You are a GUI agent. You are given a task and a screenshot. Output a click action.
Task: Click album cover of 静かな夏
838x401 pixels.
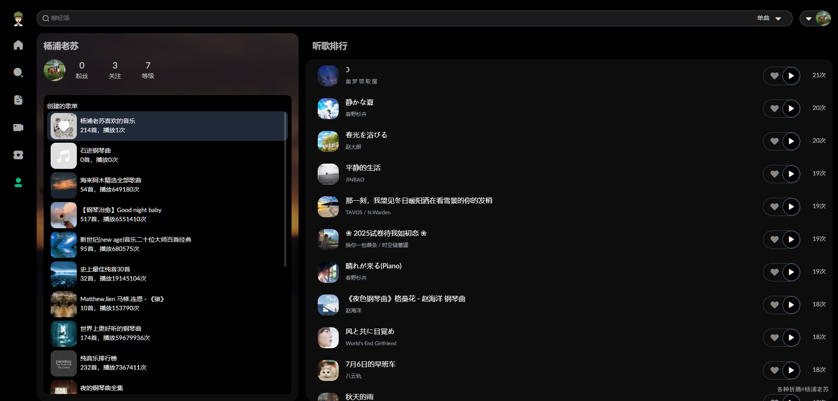[x=328, y=109]
